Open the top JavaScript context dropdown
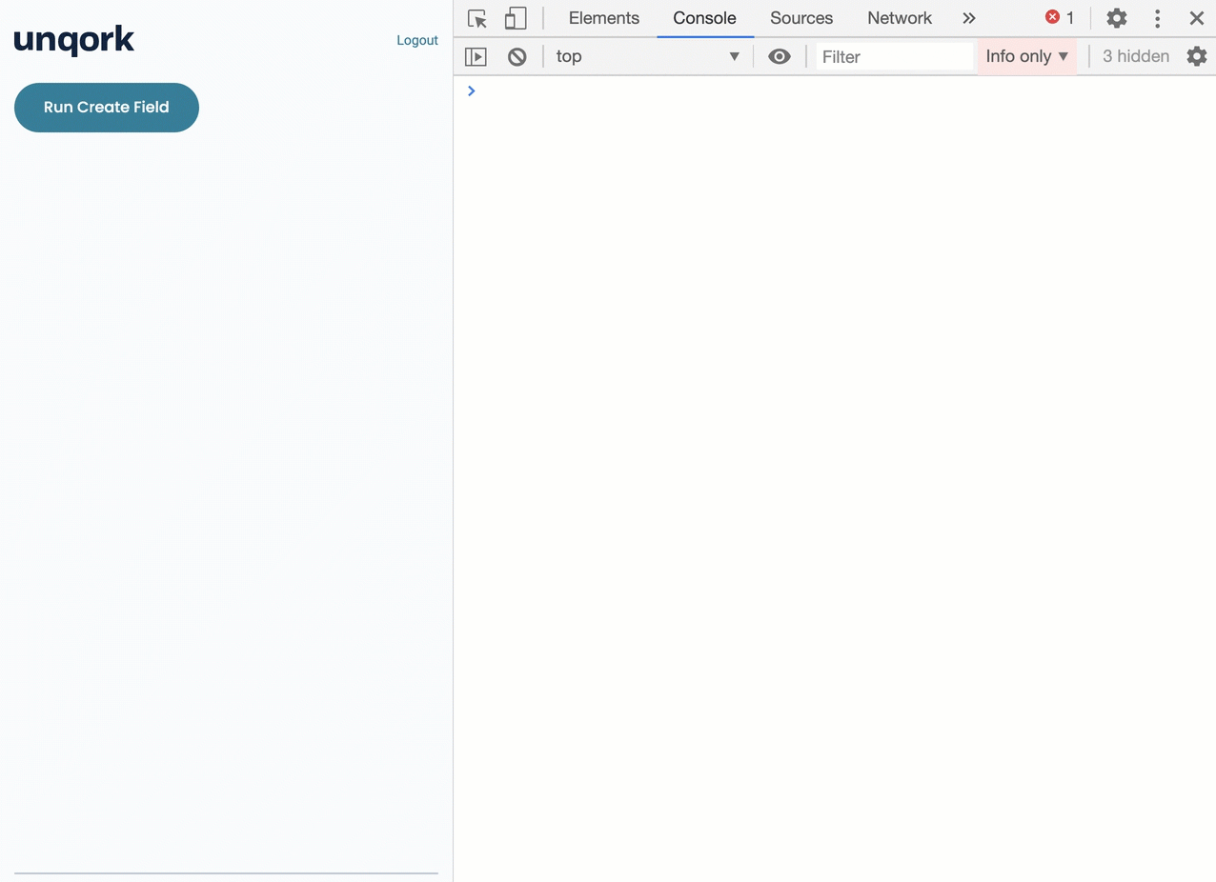 [648, 56]
